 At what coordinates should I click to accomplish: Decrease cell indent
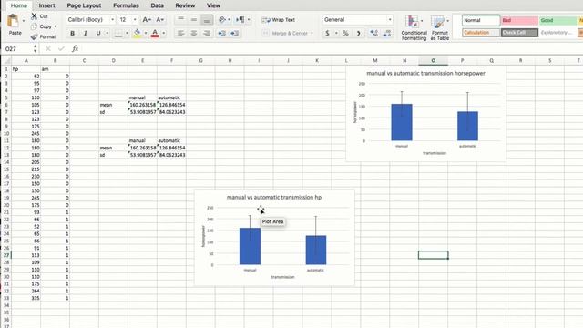222,33
